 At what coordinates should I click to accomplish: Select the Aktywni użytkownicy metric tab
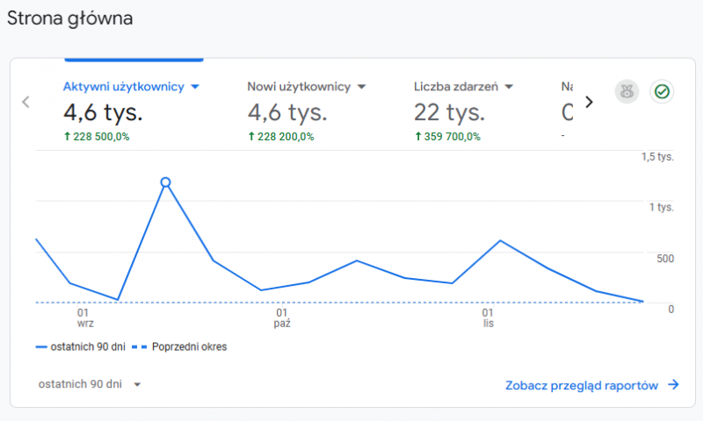(123, 87)
